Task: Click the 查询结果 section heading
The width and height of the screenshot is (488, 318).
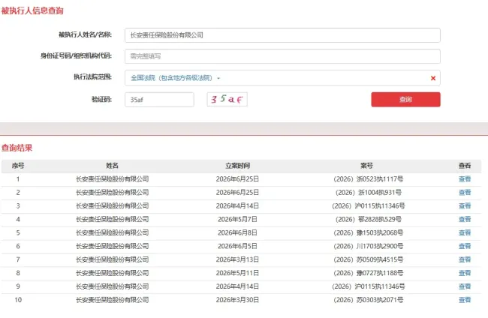Action: pos(17,148)
